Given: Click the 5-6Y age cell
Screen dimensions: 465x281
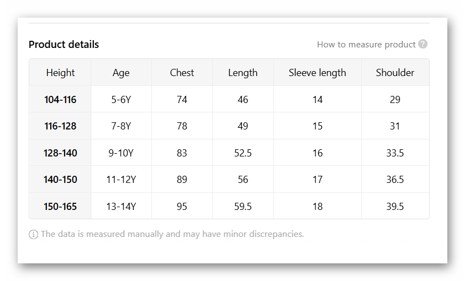Looking at the screenshot, I should click(121, 100).
